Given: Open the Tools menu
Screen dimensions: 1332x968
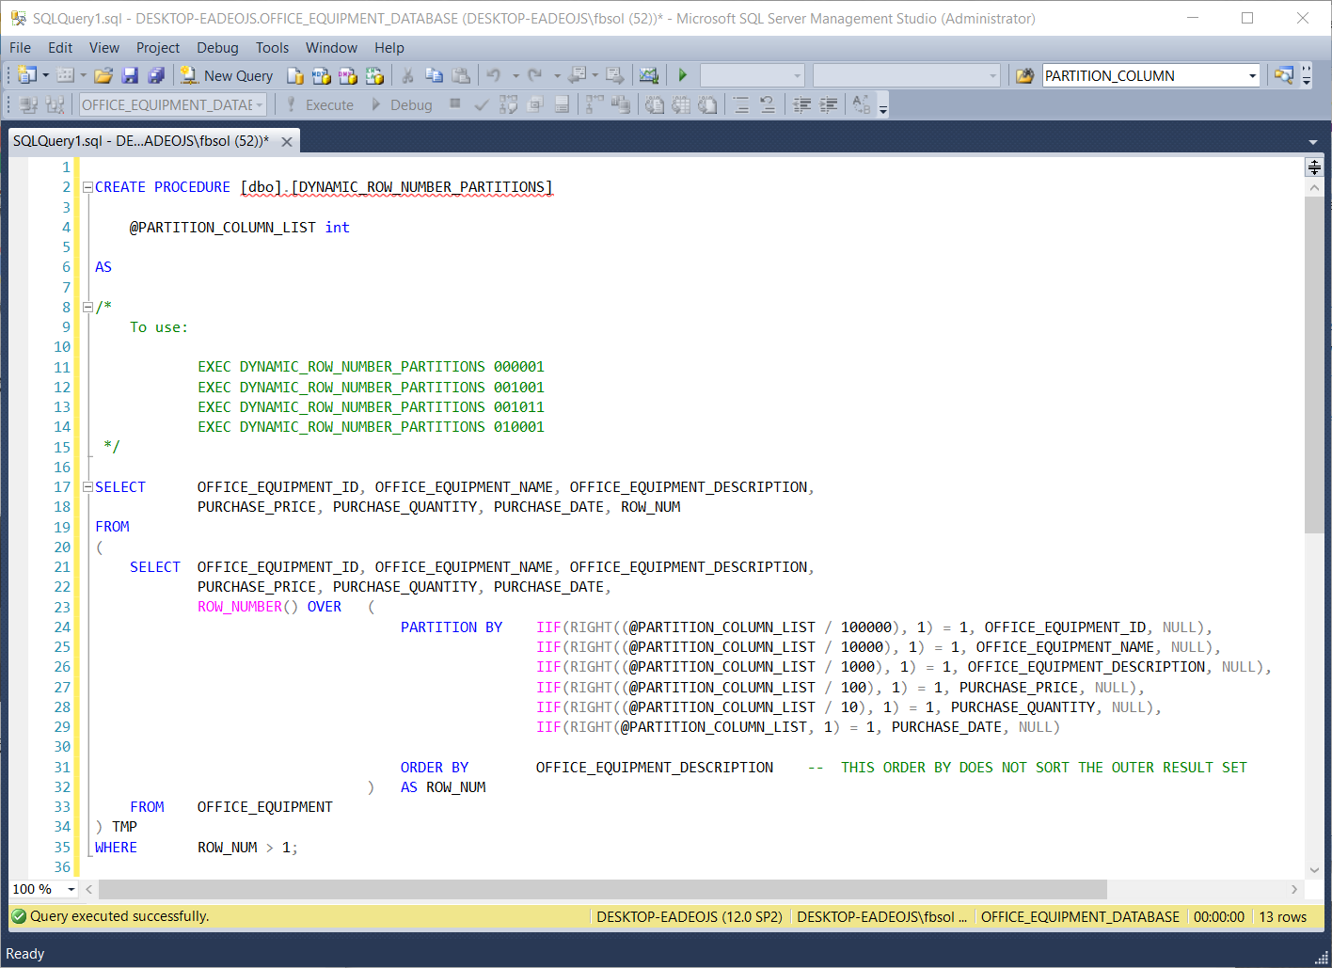Looking at the screenshot, I should coord(272,48).
